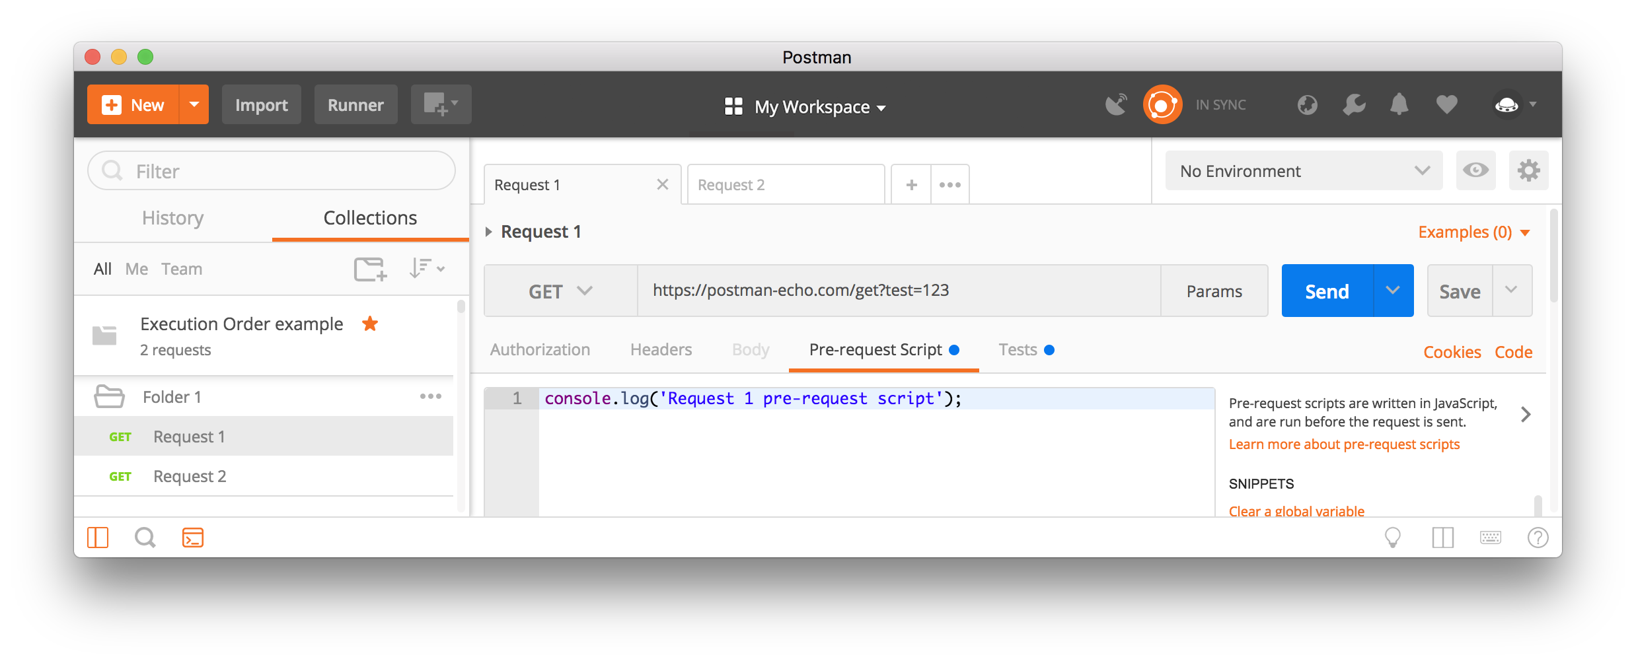
Task: Click the Filter search field
Action: click(272, 170)
